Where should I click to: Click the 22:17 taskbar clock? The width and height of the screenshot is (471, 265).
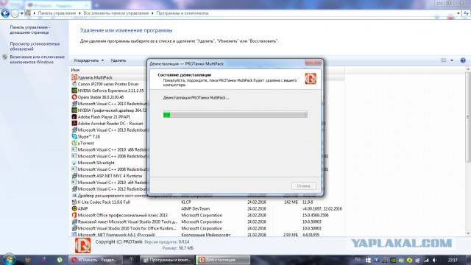453,260
